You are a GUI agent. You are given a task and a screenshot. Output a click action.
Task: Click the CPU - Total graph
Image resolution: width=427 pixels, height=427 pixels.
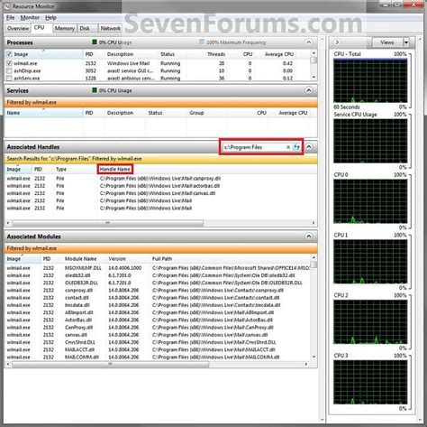[370, 80]
